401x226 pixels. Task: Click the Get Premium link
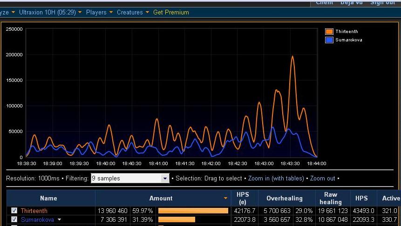pyautogui.click(x=171, y=12)
